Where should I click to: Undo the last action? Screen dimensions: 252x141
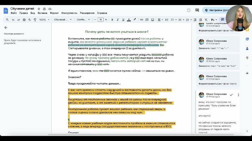pos(13,20)
